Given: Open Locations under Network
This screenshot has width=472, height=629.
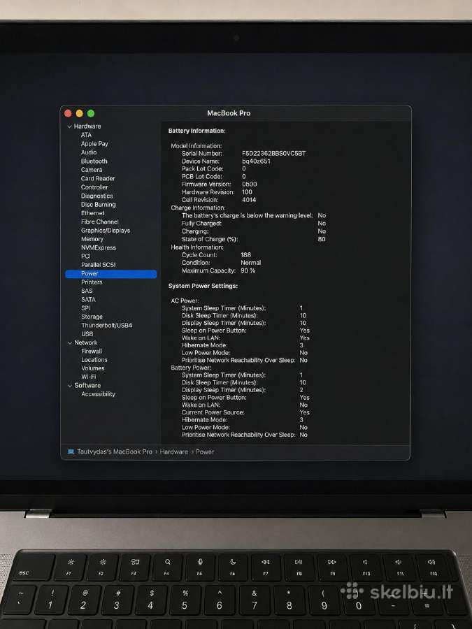Looking at the screenshot, I should click(x=94, y=360).
